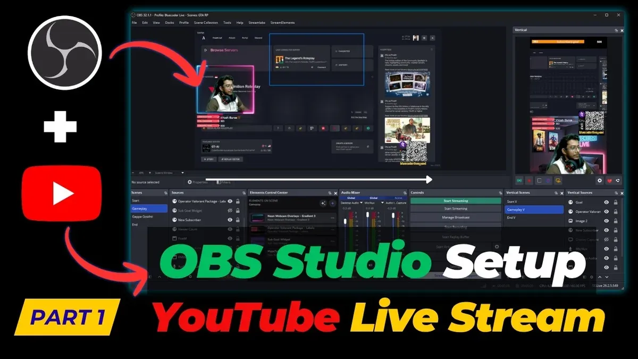Show Display Capture in Vertical Sources
The width and height of the screenshot is (638, 359).
pyautogui.click(x=607, y=239)
